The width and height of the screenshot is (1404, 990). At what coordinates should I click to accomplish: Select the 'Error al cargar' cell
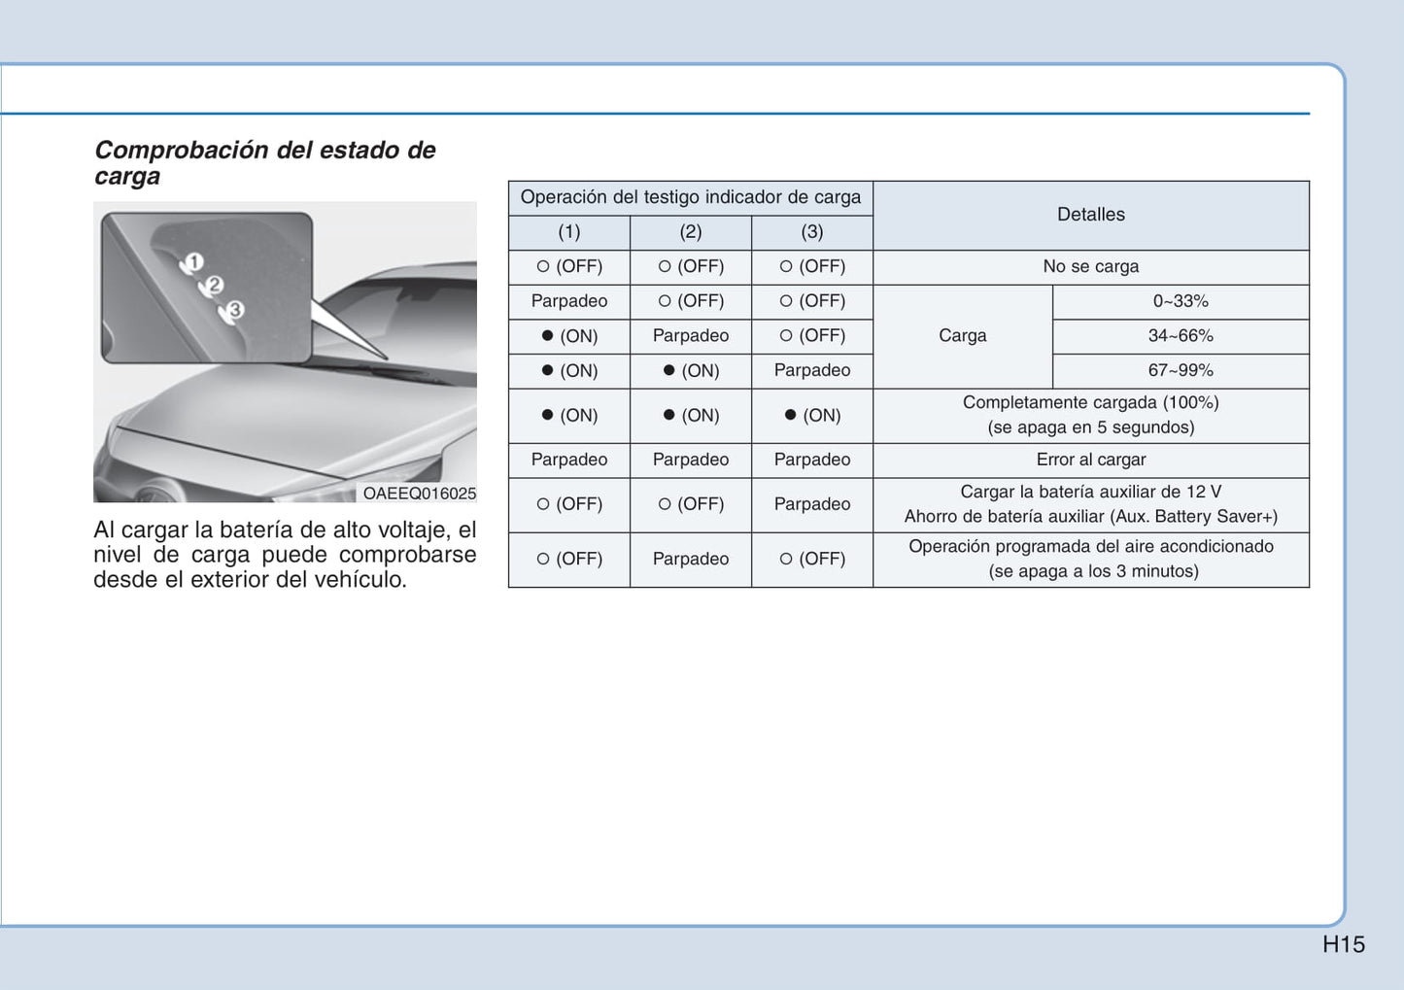(1090, 460)
